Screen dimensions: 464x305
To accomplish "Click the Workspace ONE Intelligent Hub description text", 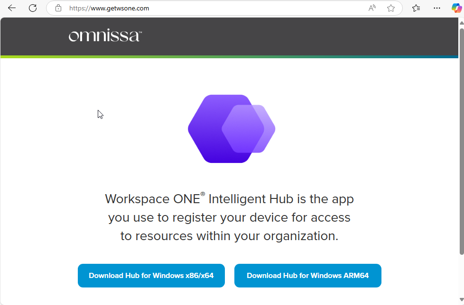I will (x=229, y=217).
